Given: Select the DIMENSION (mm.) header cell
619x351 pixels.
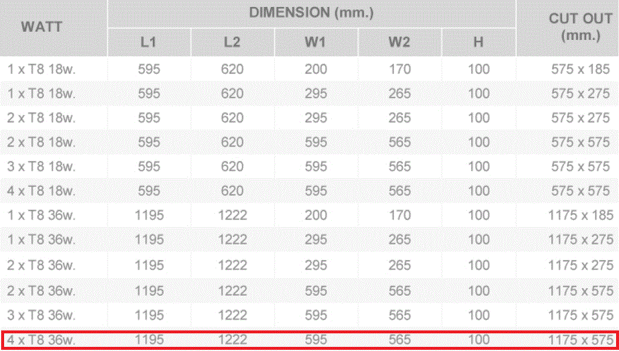Looking at the screenshot, I should (x=311, y=13).
